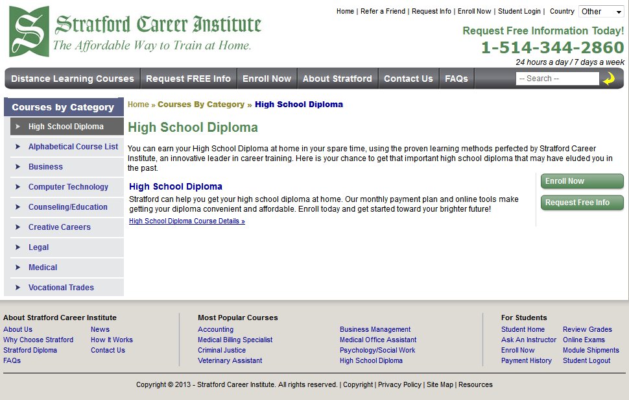Viewport: 629px width, 400px height.
Task: Open Medical Office Assistant footer link
Action: [x=378, y=340]
